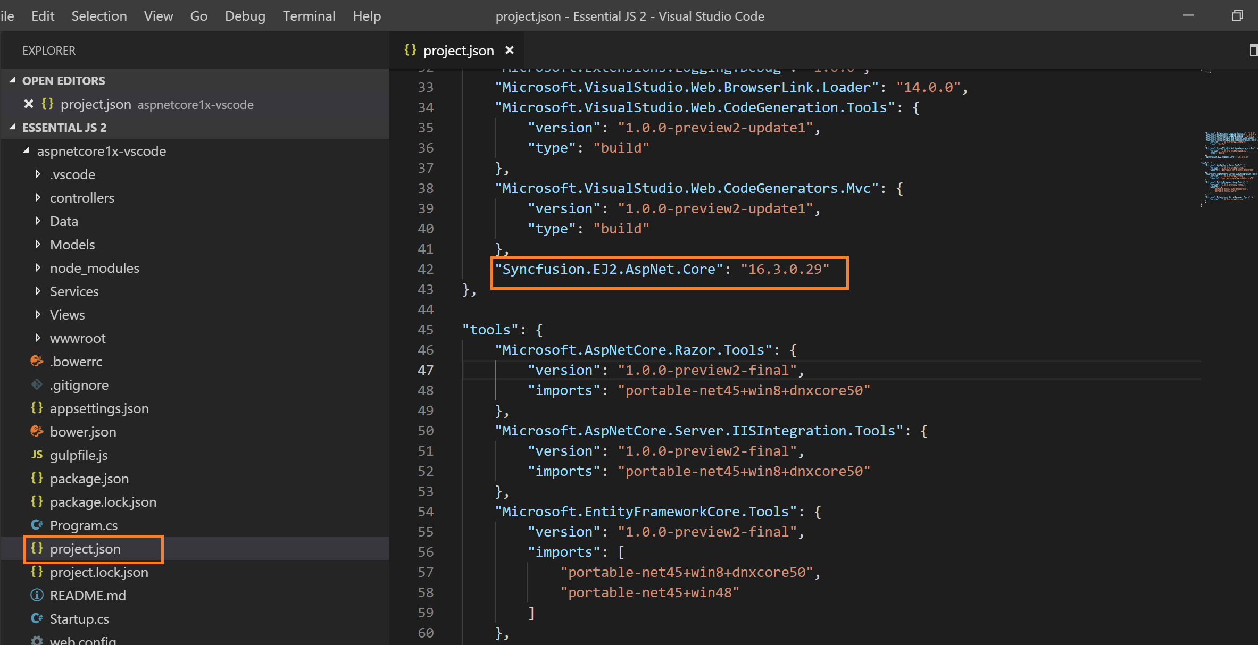
Task: Click the split editor icon at top right
Action: coord(1253,51)
